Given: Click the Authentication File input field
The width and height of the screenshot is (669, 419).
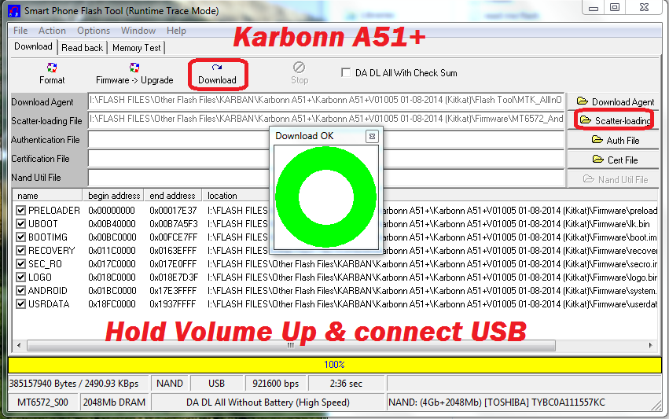Looking at the screenshot, I should coord(326,139).
